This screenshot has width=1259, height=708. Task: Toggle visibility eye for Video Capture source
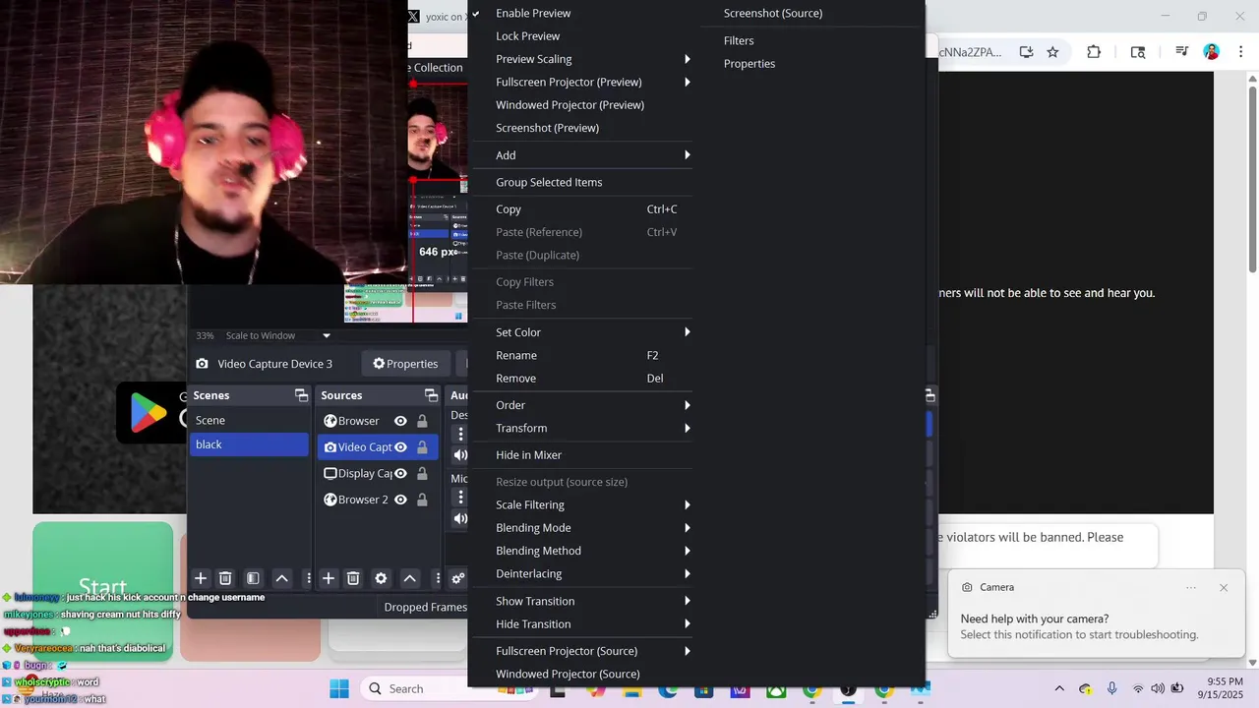click(x=400, y=447)
